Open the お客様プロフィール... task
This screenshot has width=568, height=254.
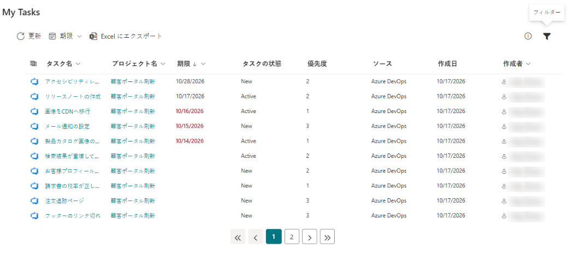tap(72, 170)
